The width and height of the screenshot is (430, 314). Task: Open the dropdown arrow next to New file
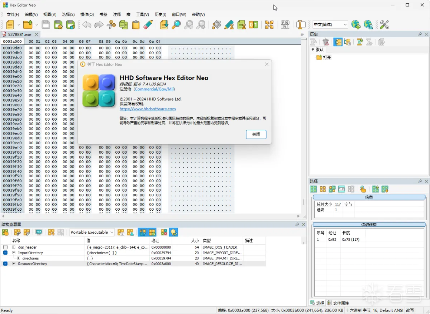click(19, 25)
